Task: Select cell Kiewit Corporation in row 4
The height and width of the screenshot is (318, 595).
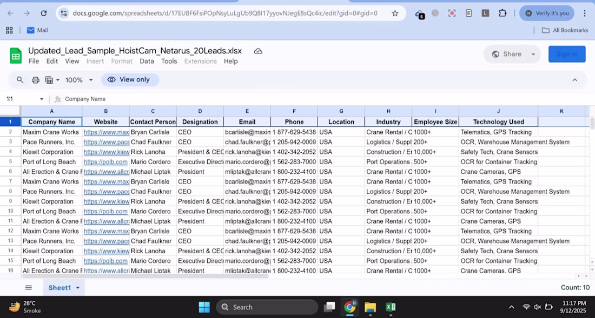Action: click(x=51, y=152)
